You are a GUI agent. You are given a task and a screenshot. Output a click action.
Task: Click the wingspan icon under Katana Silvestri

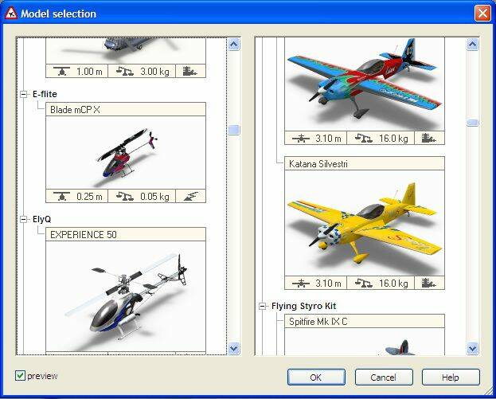(x=299, y=283)
